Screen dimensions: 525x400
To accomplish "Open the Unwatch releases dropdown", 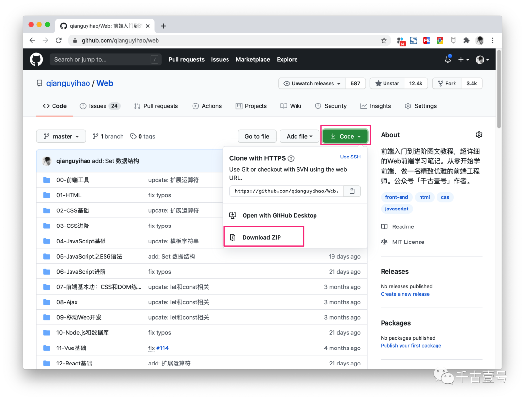I will pyautogui.click(x=312, y=83).
